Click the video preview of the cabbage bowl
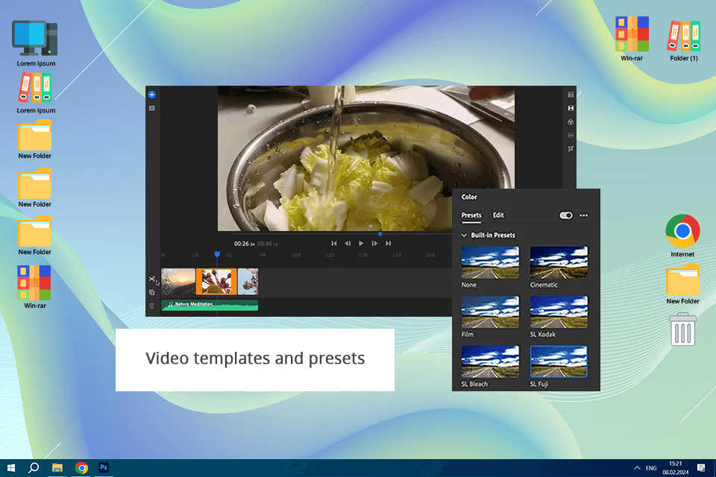This screenshot has width=716, height=477. [x=365, y=159]
